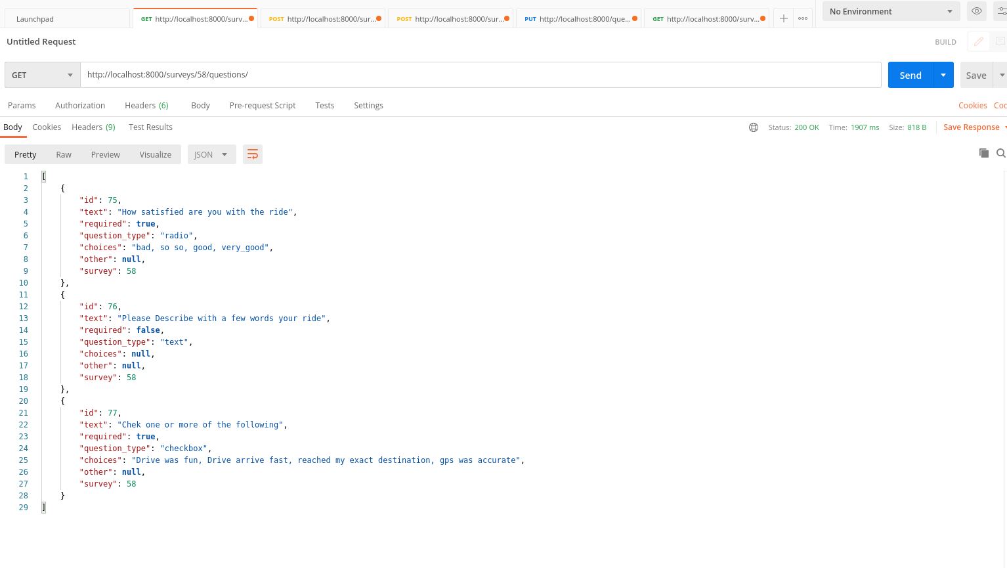
Task: Copy the response body with the copy icon
Action: click(x=984, y=153)
